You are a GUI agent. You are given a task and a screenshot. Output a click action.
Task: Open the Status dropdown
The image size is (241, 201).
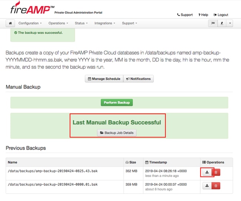(x=81, y=23)
